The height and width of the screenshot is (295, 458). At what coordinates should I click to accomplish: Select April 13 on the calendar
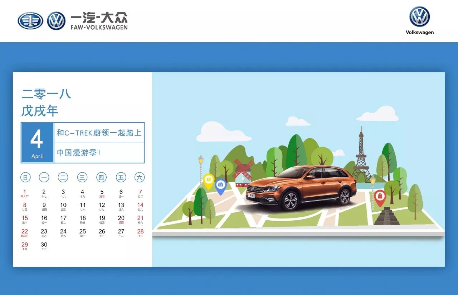coord(121,206)
